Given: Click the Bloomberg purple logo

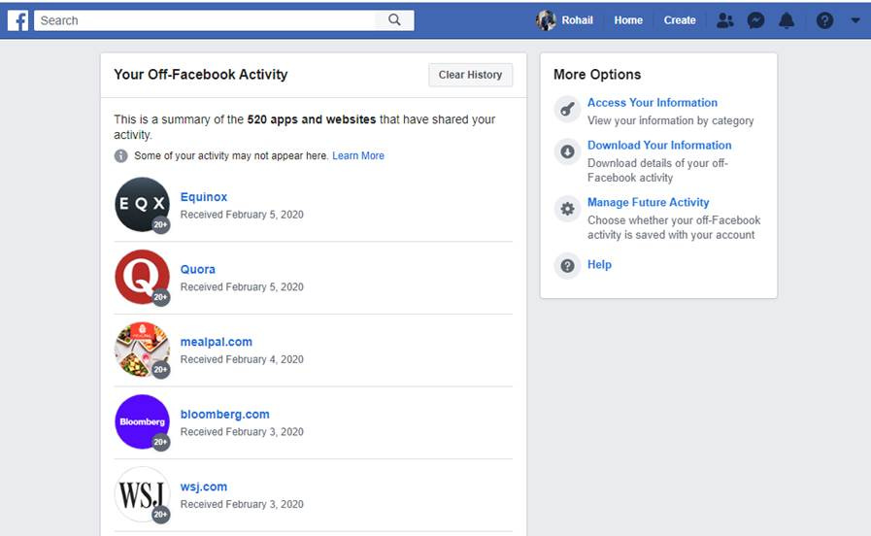Looking at the screenshot, I should point(142,421).
